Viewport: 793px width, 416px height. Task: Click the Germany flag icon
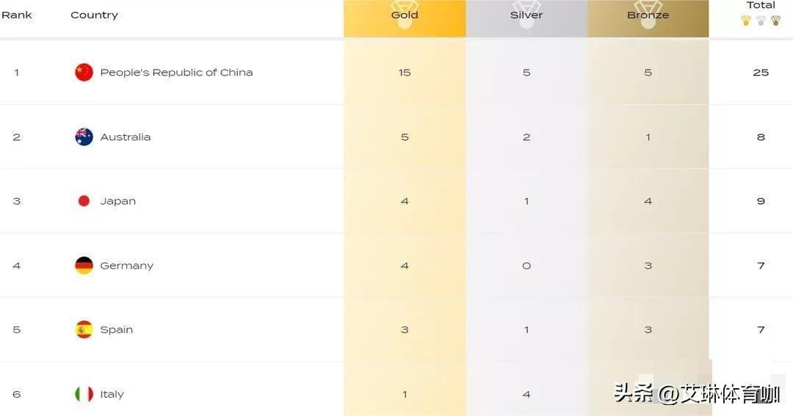point(84,266)
